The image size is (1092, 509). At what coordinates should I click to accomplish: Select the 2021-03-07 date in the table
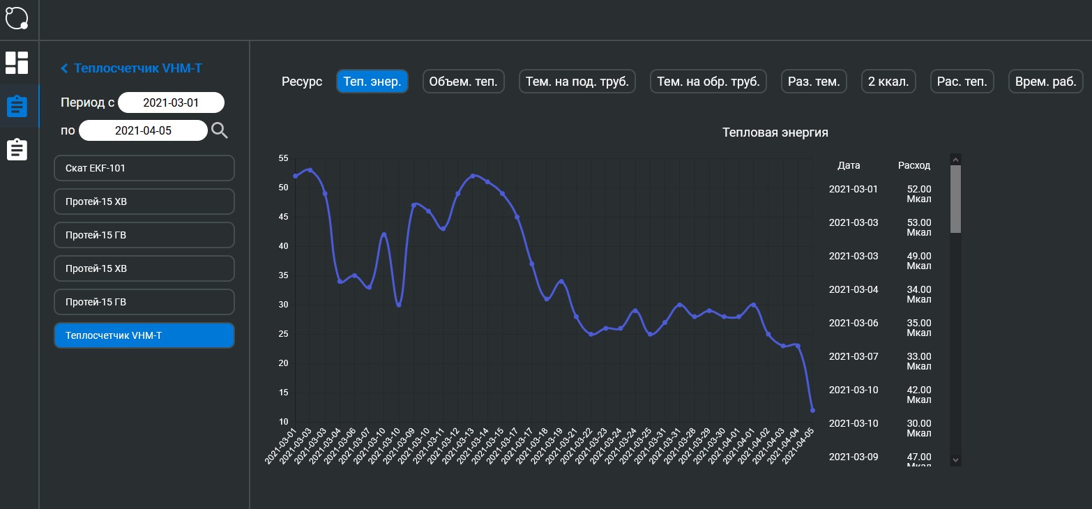pos(854,356)
